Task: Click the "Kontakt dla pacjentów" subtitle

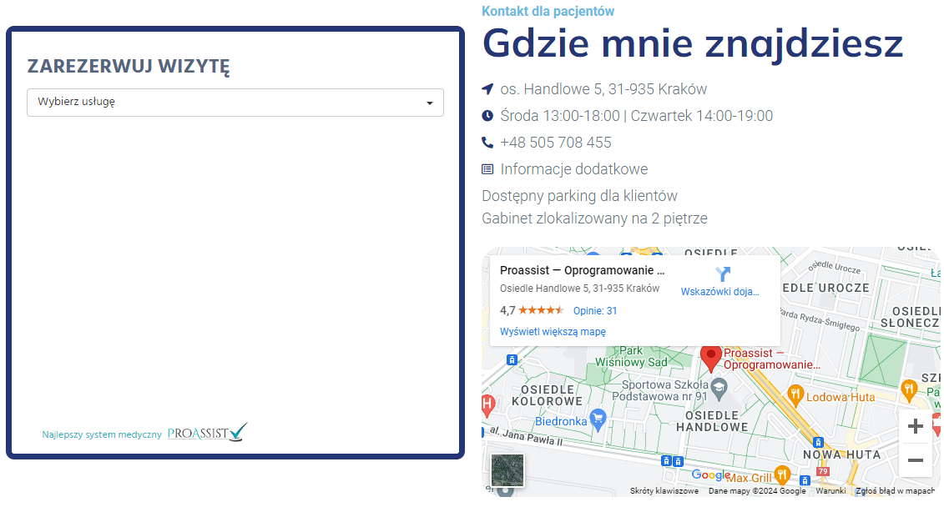Action: pos(548,12)
